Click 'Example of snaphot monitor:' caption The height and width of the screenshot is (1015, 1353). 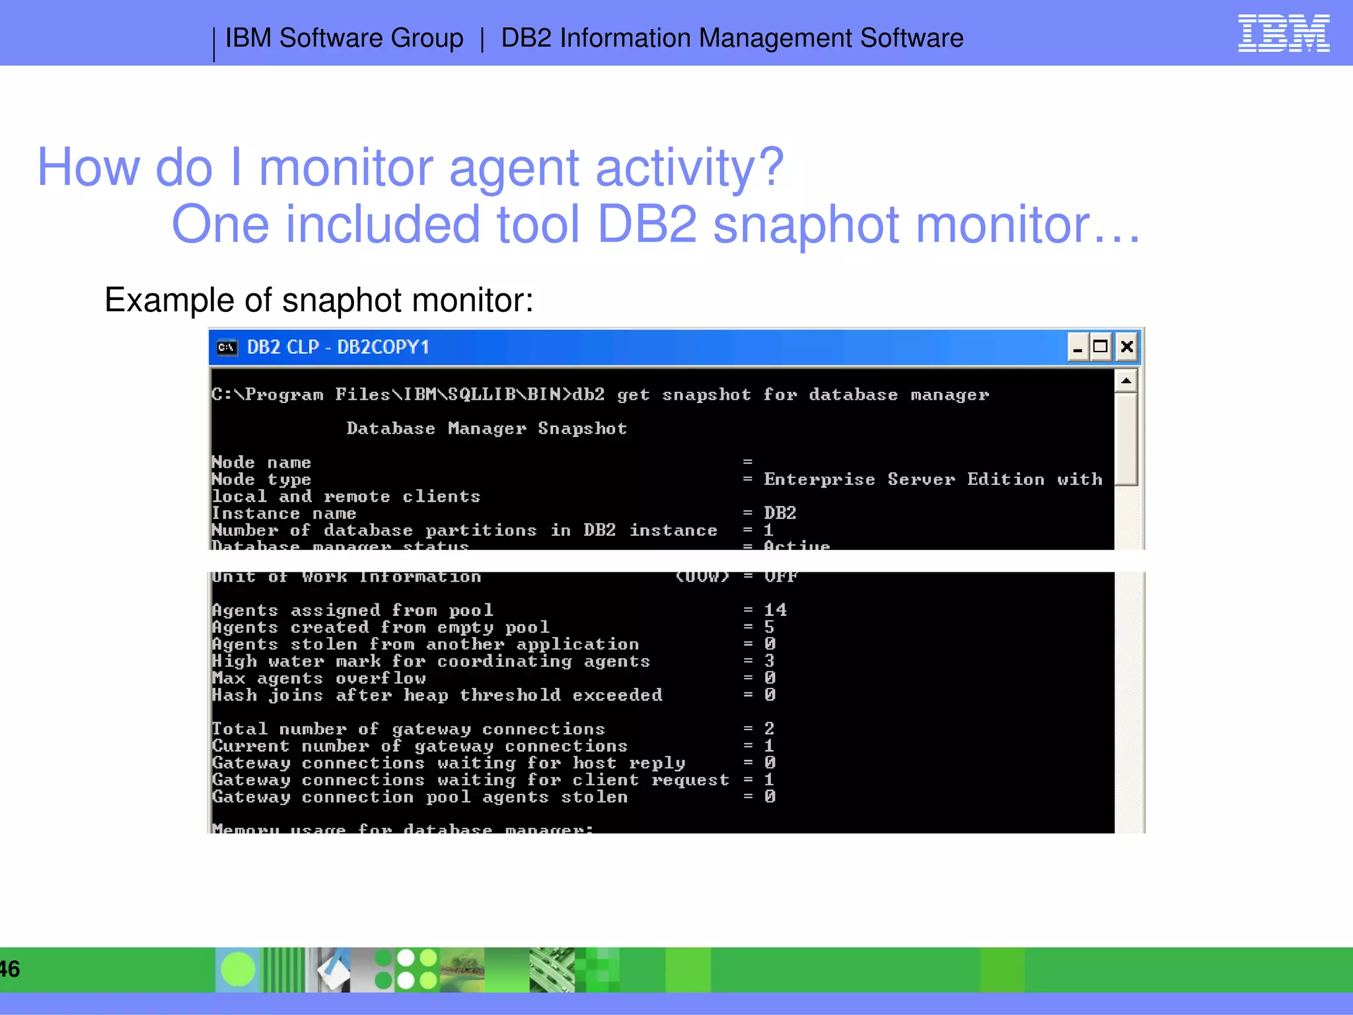coord(319,301)
